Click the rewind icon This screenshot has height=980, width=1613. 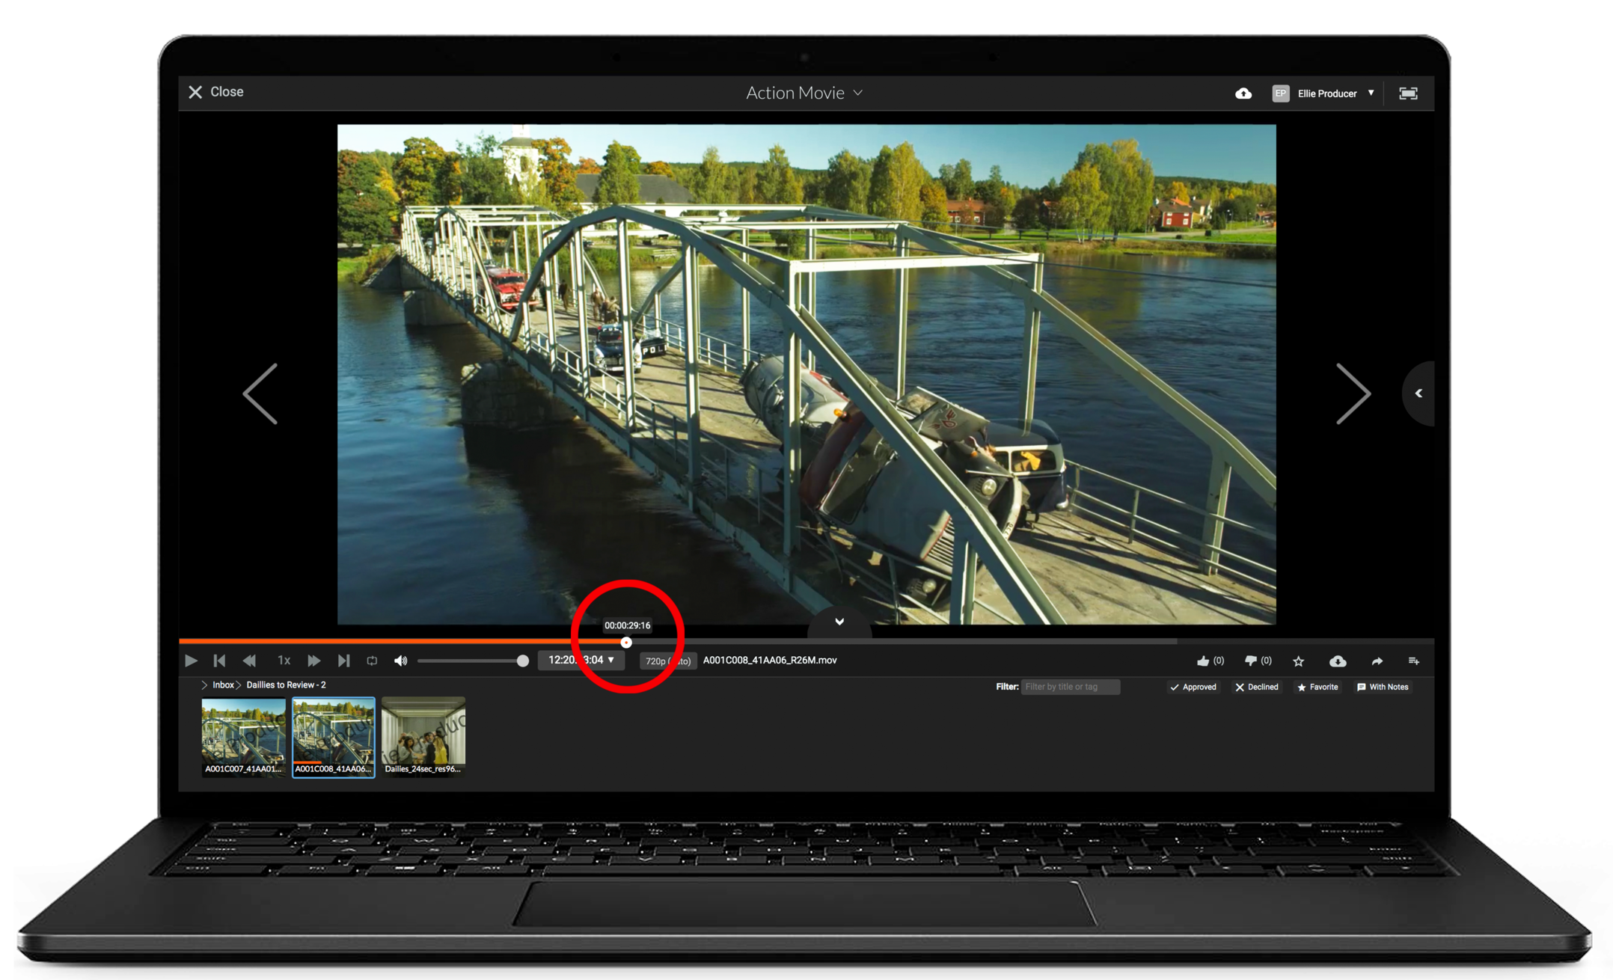250,661
